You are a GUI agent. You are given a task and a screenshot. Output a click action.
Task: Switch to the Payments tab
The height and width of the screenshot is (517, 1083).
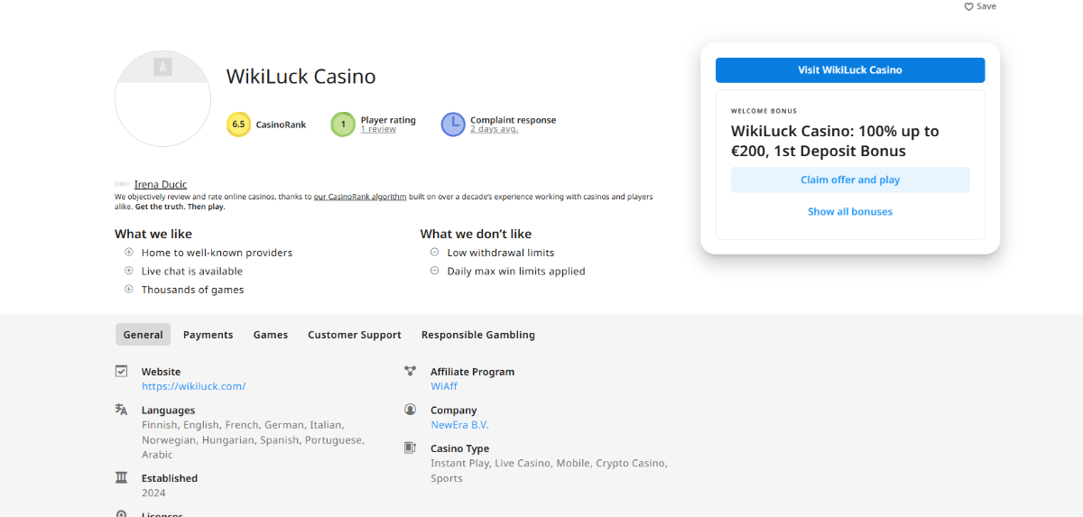(x=208, y=335)
